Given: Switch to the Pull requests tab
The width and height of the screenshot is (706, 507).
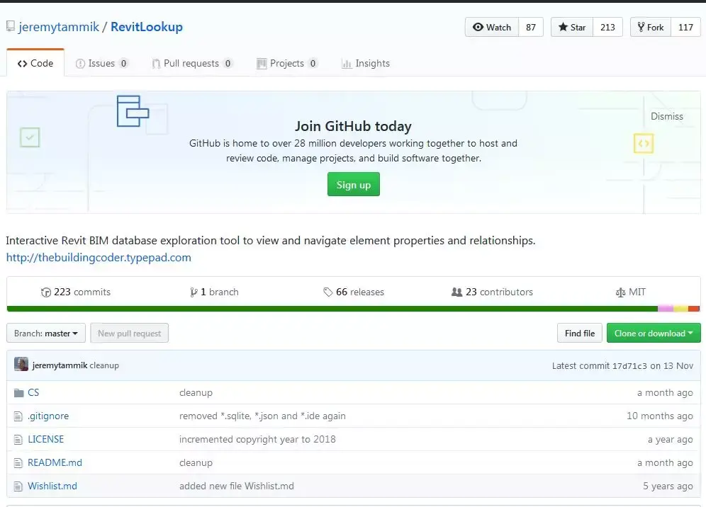Looking at the screenshot, I should pyautogui.click(x=191, y=63).
